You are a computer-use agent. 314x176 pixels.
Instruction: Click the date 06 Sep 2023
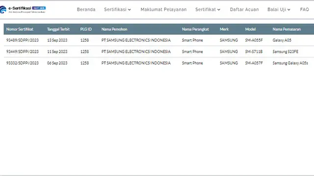point(57,63)
